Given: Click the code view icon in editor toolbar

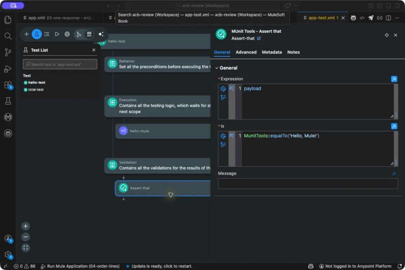Looking at the screenshot, I should pos(362,18).
